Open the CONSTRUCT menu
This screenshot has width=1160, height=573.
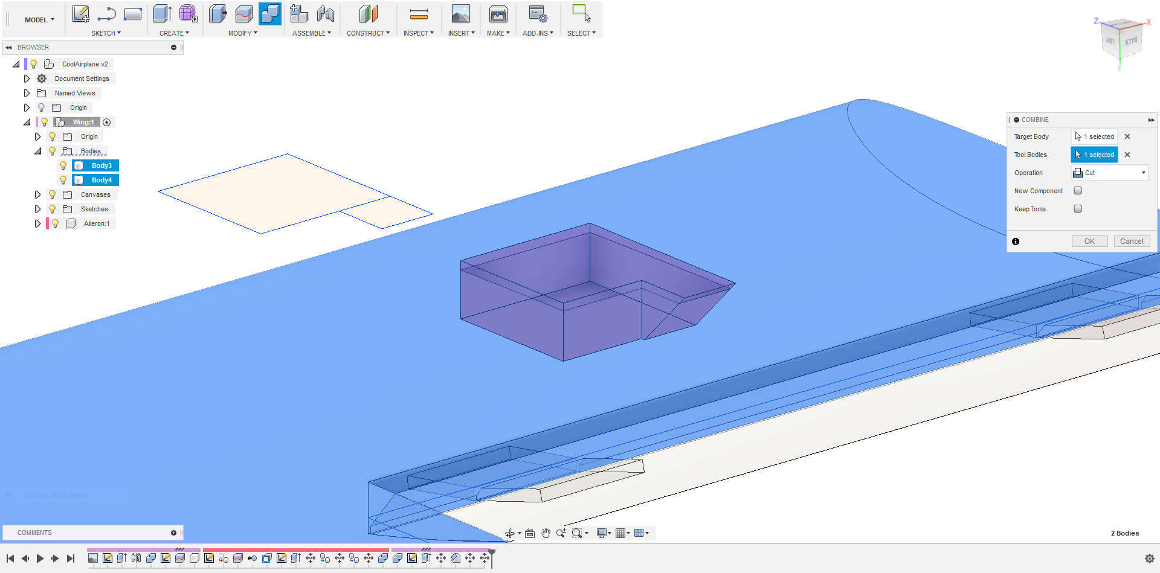tap(368, 33)
